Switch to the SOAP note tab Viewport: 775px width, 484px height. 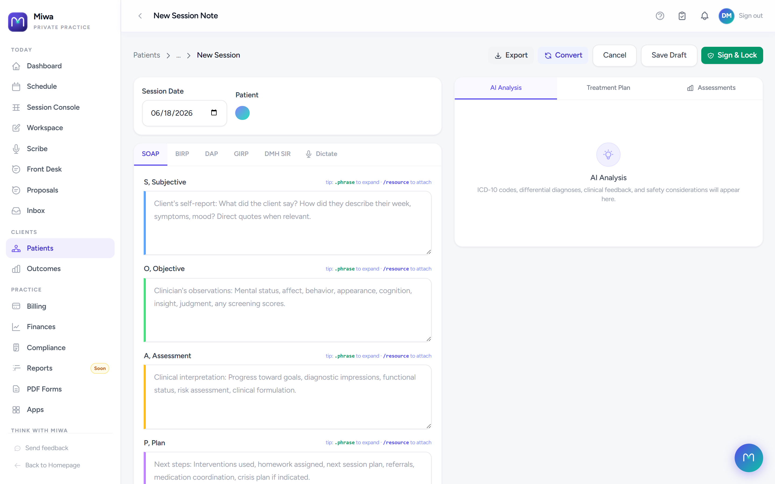pyautogui.click(x=150, y=154)
